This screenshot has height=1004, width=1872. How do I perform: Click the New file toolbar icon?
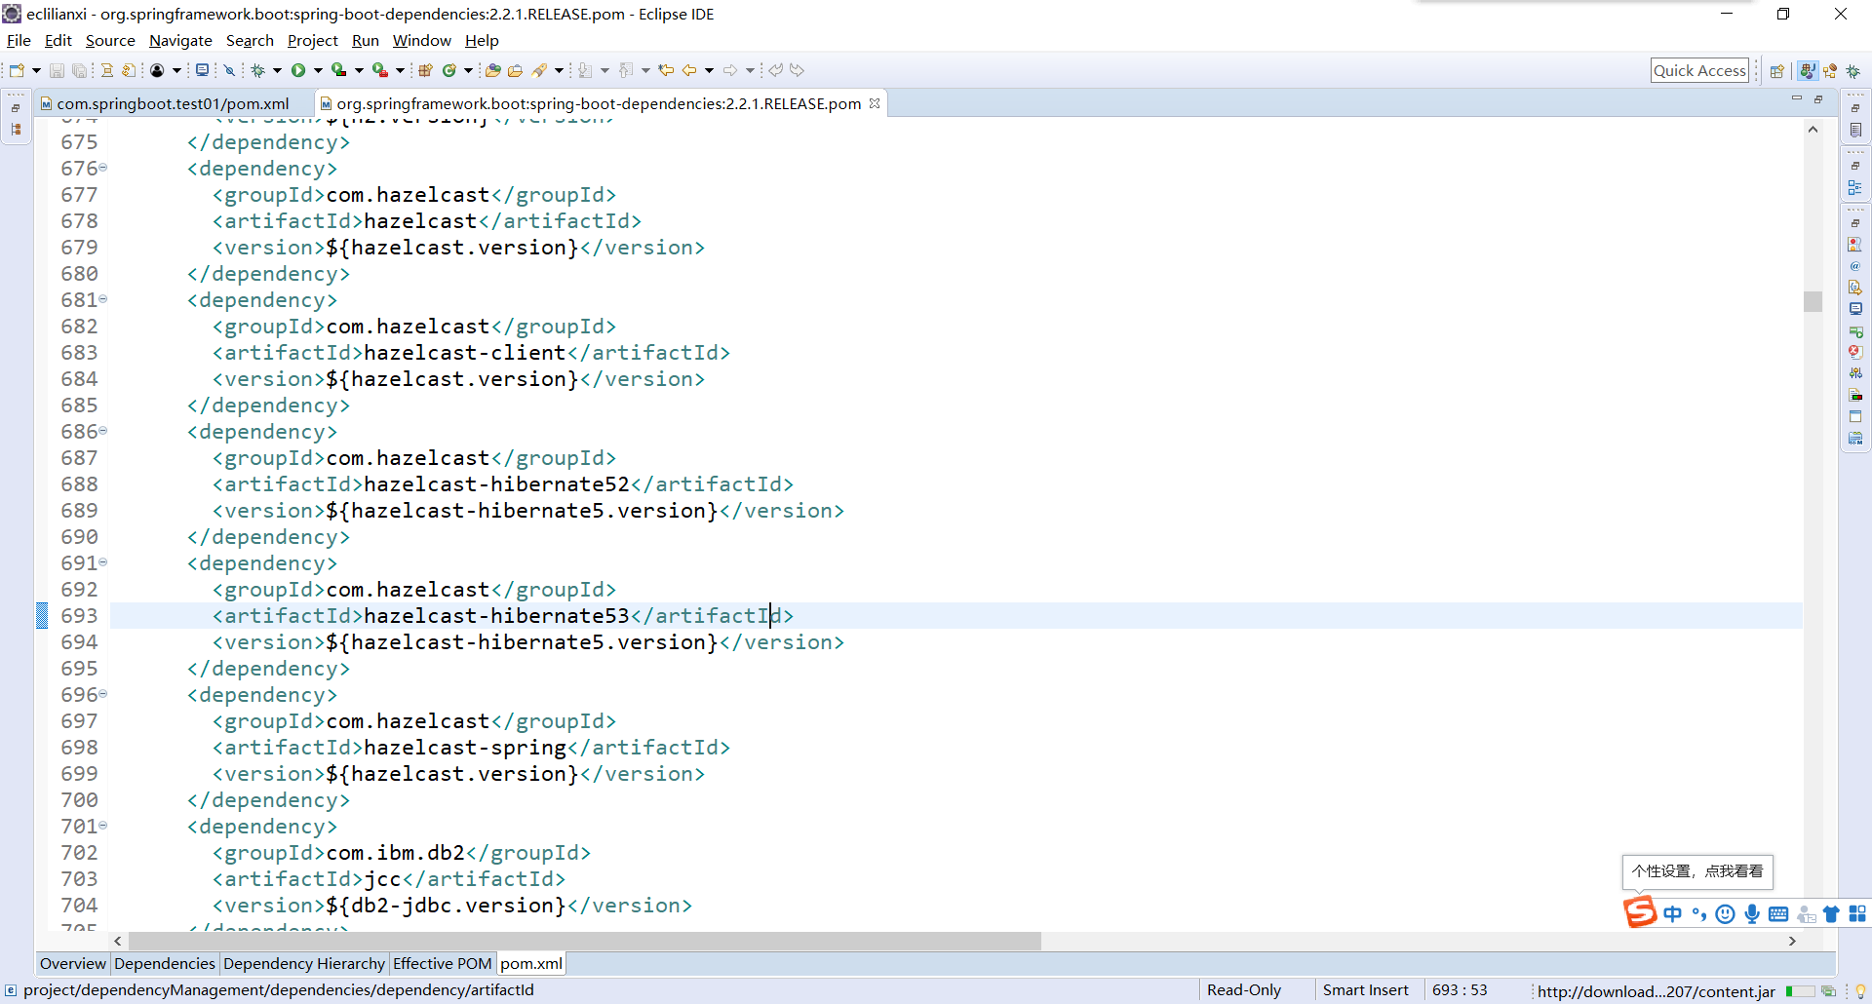point(17,70)
